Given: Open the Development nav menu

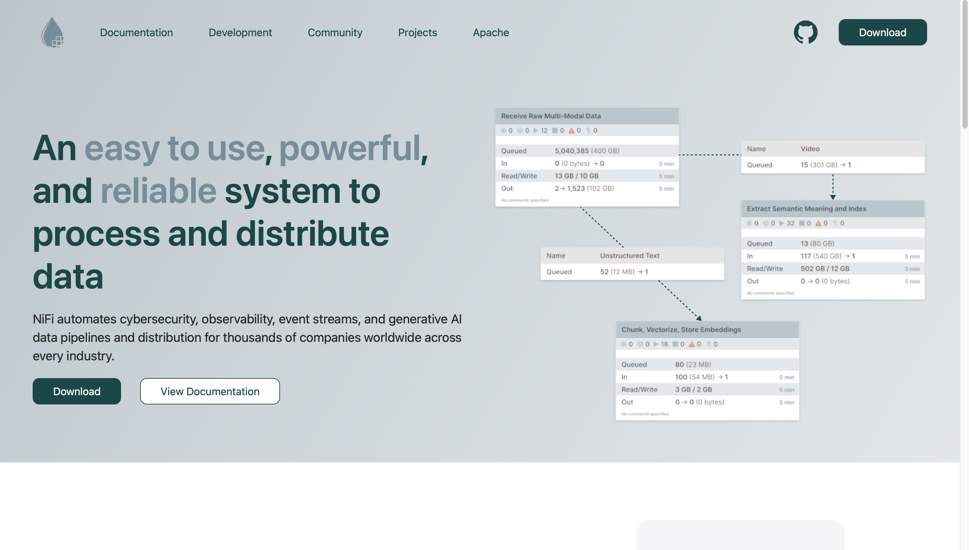Looking at the screenshot, I should tap(240, 33).
